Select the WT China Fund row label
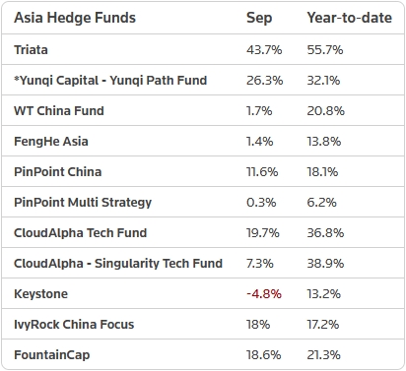 click(x=59, y=111)
